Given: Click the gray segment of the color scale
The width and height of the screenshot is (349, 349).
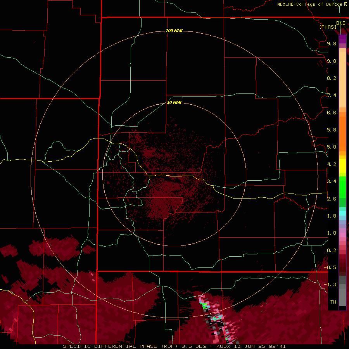Looking at the screenshot, I should pyautogui.click(x=342, y=291).
